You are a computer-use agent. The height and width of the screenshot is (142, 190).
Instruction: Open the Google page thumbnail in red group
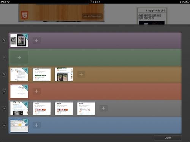pos(19,91)
